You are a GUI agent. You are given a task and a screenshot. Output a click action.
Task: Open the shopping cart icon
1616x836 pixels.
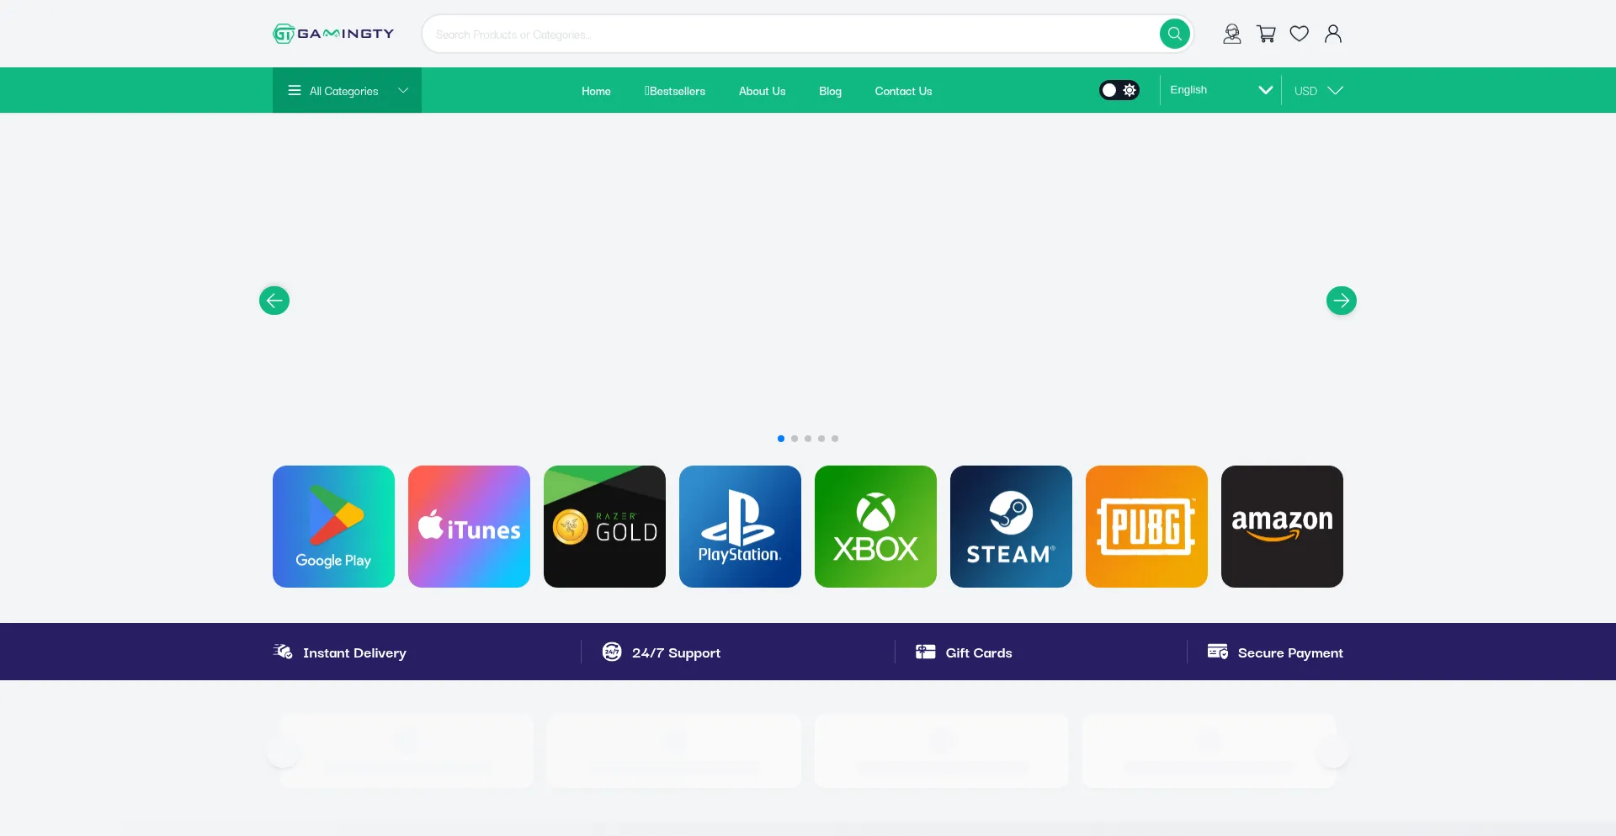click(1266, 34)
